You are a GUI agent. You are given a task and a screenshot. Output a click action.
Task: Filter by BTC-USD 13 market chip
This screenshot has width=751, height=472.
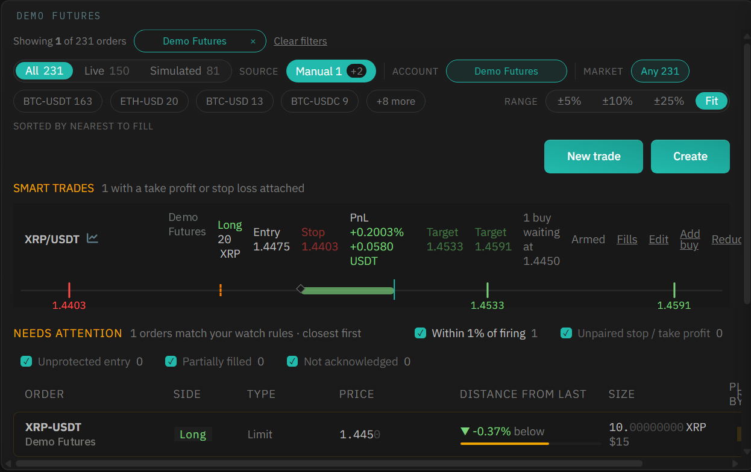234,101
